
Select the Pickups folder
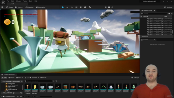[x=9, y=88]
